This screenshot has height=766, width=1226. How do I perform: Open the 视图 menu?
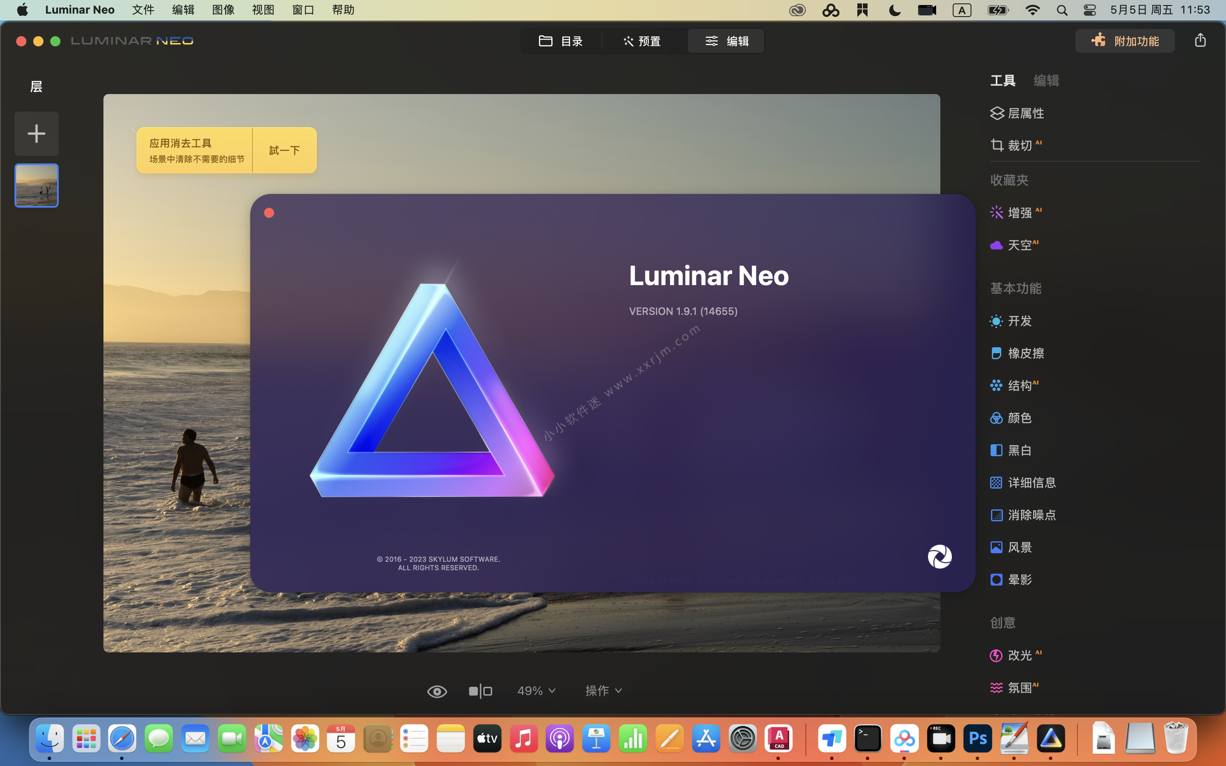click(263, 10)
